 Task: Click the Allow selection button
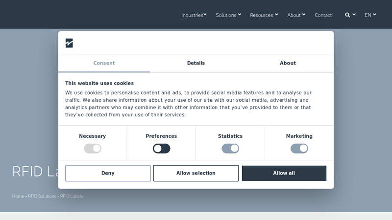click(196, 173)
